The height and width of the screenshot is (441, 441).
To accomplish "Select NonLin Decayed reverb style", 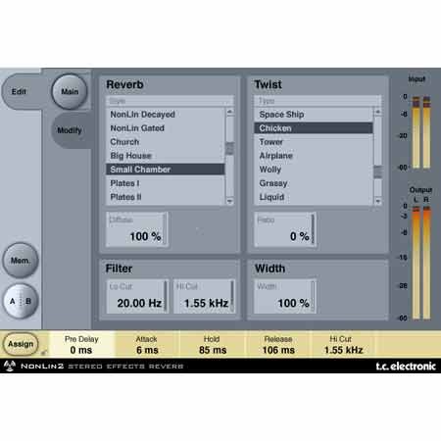I will (x=166, y=115).
